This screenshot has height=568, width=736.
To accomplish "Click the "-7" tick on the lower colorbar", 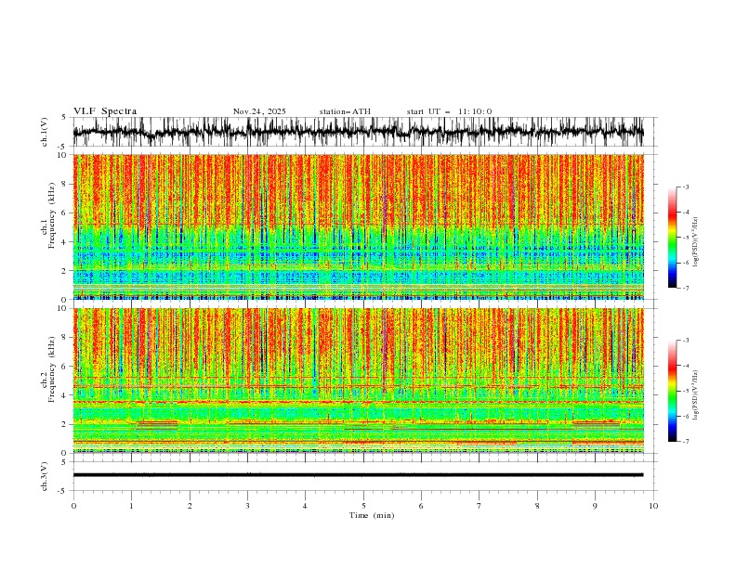I will (x=686, y=442).
